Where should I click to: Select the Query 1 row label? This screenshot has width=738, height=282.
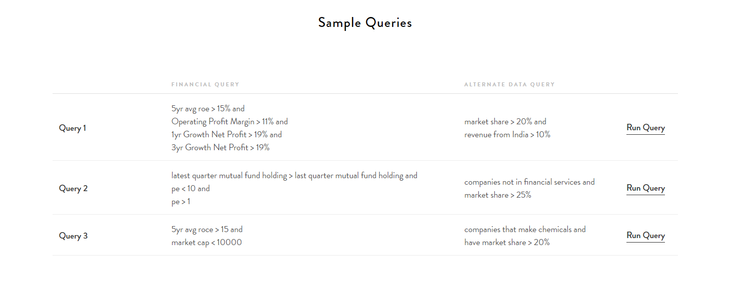(x=73, y=128)
